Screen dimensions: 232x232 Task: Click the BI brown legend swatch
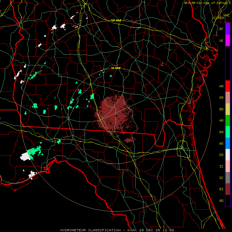tap(228, 189)
